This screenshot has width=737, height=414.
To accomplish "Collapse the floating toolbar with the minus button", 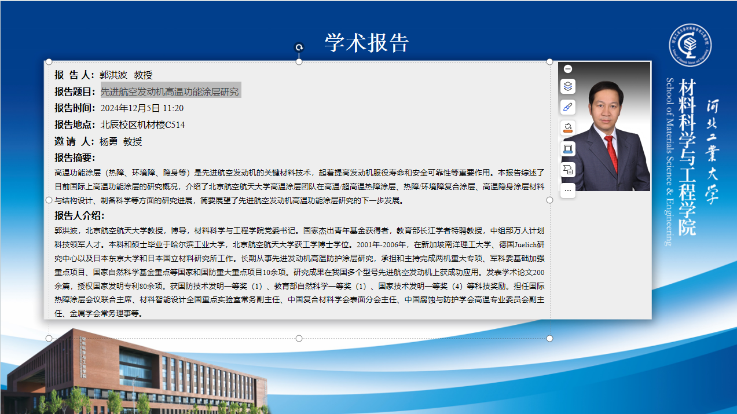I will point(568,69).
